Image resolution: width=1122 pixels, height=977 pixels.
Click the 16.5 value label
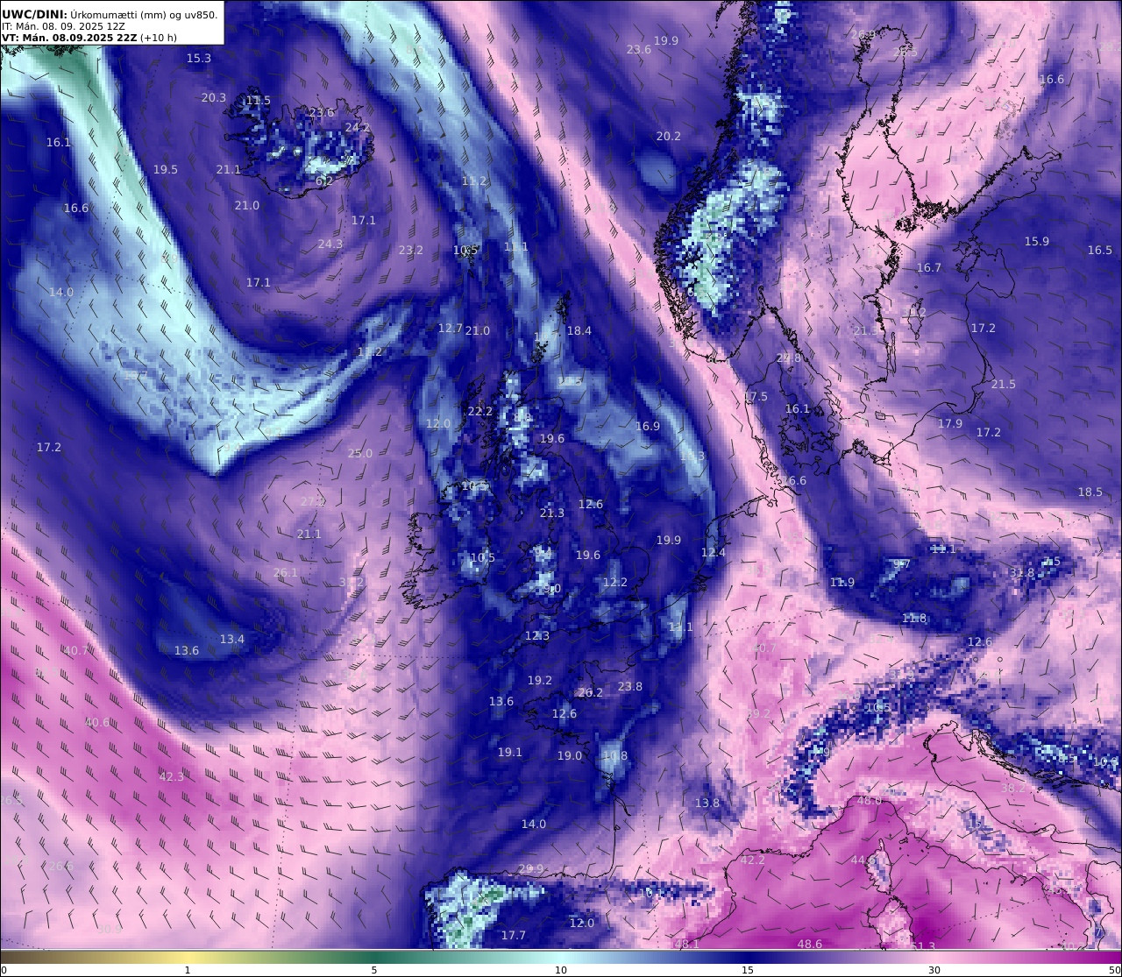pos(1100,251)
